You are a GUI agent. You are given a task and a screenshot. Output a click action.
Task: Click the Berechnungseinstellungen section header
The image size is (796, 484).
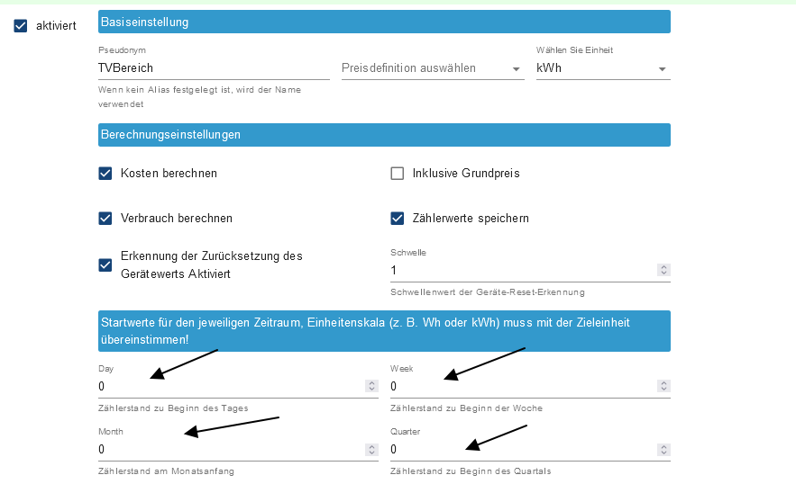pos(384,135)
